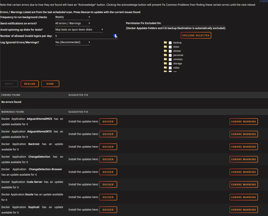The height and width of the screenshot is (216, 268).
Task: Click the storage folder icon
Action: pos(165,63)
